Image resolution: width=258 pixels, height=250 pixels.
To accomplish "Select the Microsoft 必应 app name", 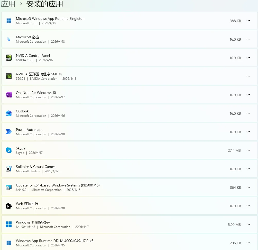I will (x=27, y=37).
